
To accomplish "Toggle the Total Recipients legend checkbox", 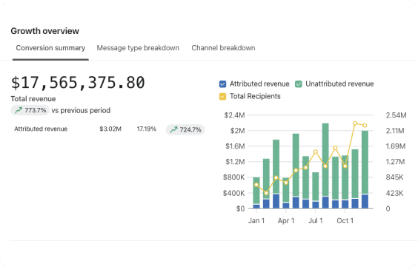I will click(x=222, y=96).
